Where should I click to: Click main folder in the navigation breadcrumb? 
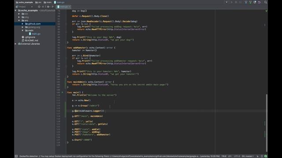click(48, 2)
